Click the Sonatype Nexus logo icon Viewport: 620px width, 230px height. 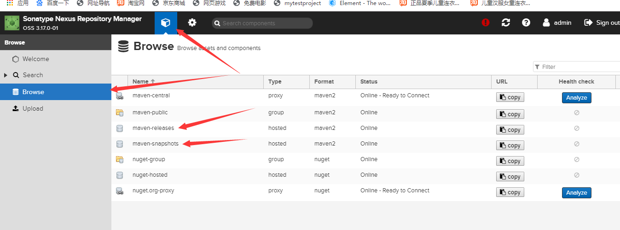(12, 23)
